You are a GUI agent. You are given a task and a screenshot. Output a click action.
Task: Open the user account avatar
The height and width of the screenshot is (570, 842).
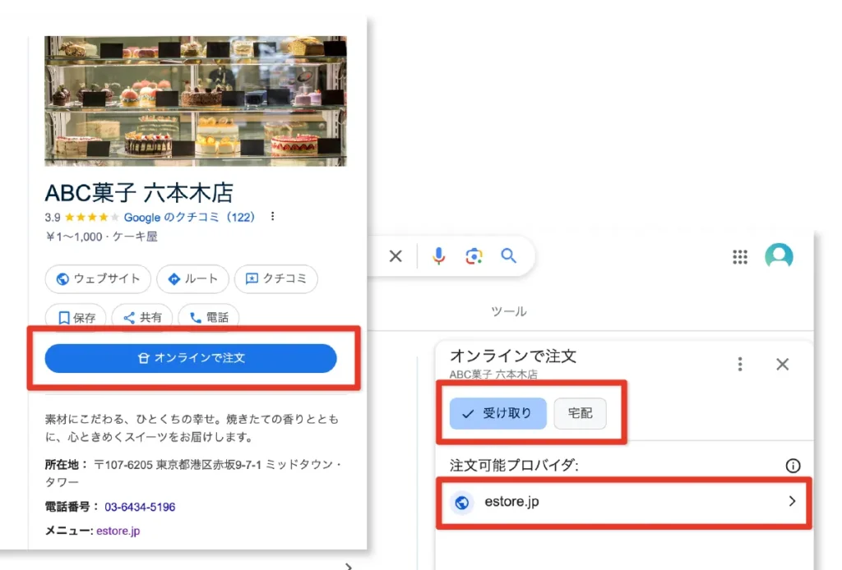779,256
